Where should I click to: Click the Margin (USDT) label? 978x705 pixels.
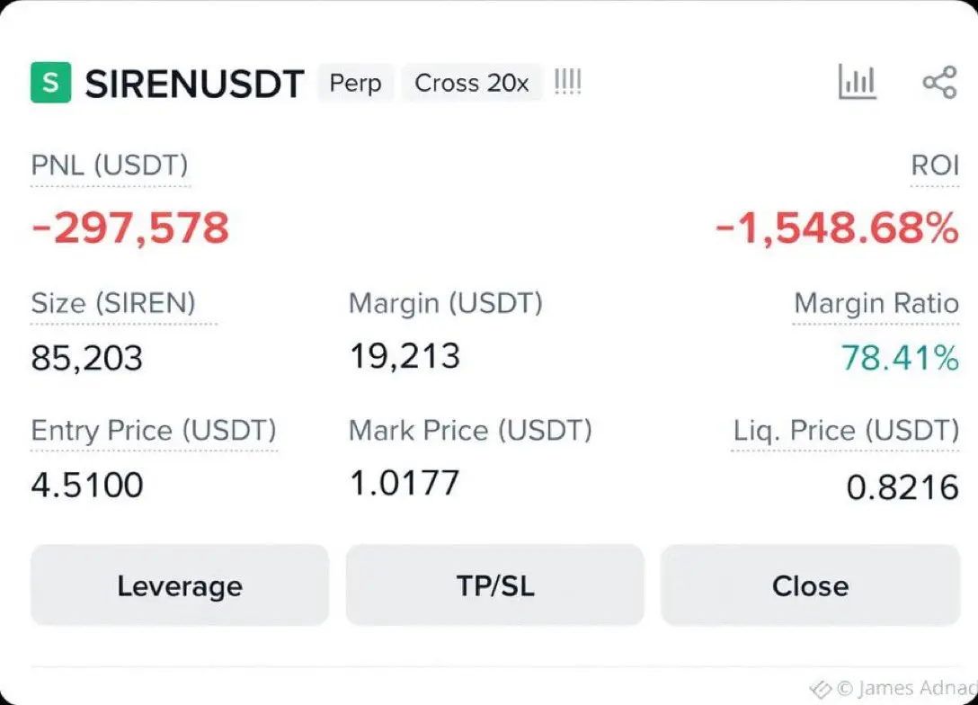click(445, 303)
